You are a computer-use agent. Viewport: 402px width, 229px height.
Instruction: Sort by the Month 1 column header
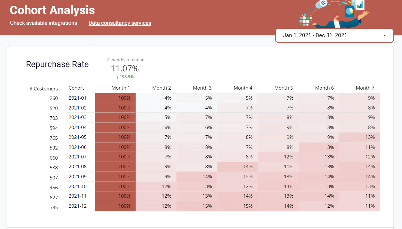point(121,88)
